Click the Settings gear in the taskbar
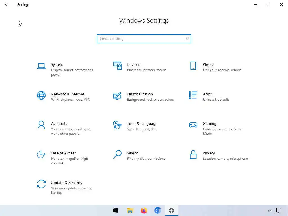 coord(172,210)
